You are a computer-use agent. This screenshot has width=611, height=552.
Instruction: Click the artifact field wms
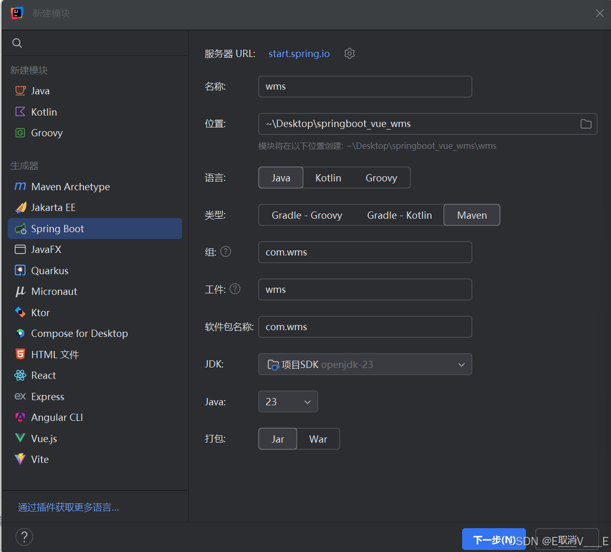[365, 289]
